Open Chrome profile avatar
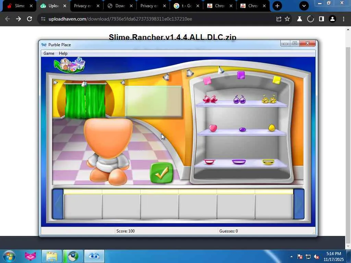The height and width of the screenshot is (263, 351). 332,19
